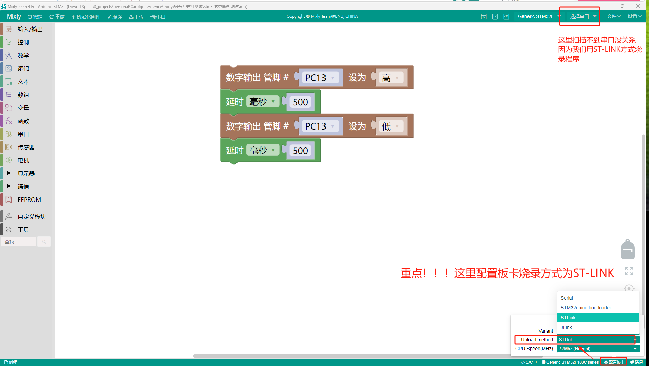Click the search magnifier button in sidebar
The height and width of the screenshot is (366, 649).
44,242
